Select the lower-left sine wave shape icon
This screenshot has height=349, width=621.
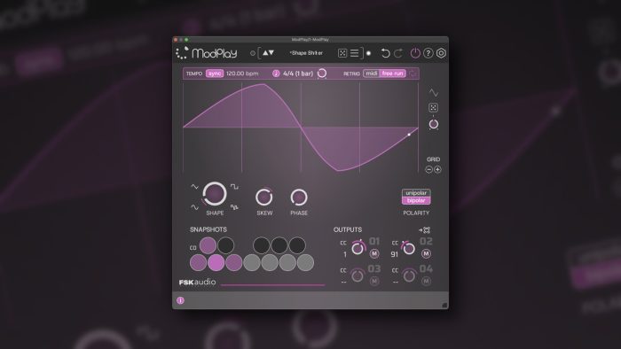click(194, 207)
